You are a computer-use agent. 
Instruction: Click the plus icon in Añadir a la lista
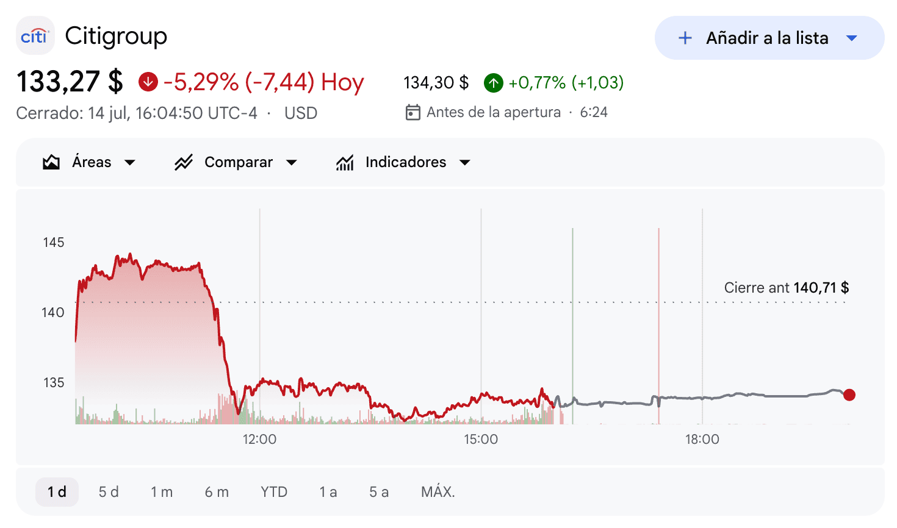click(x=685, y=38)
